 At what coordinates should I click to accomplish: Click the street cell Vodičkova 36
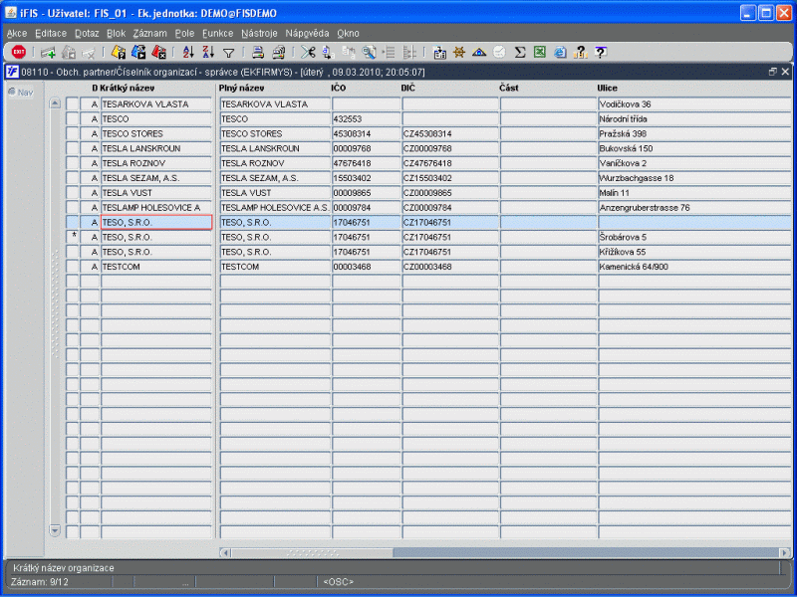tap(694, 104)
